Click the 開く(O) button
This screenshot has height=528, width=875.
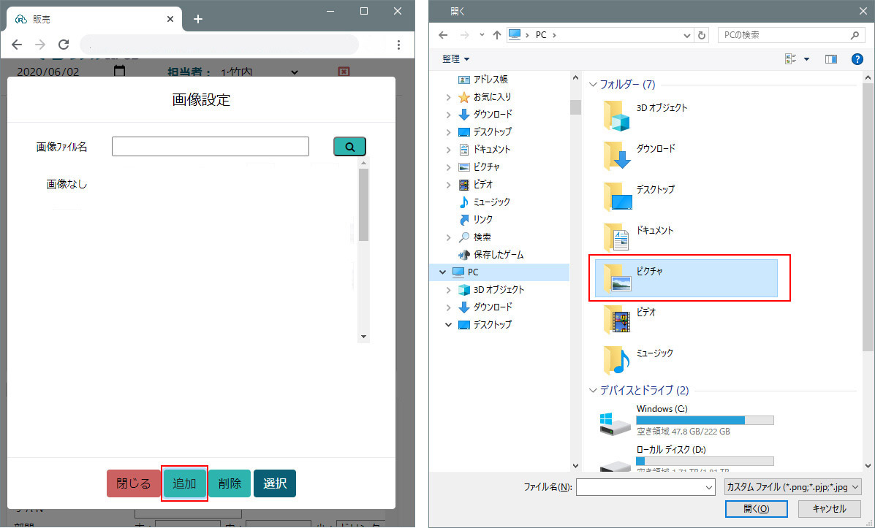point(756,508)
